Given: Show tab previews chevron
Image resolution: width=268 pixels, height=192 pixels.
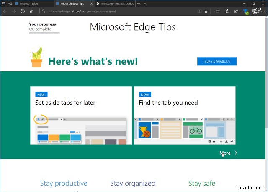Looking at the screenshot, I should tap(145, 3).
